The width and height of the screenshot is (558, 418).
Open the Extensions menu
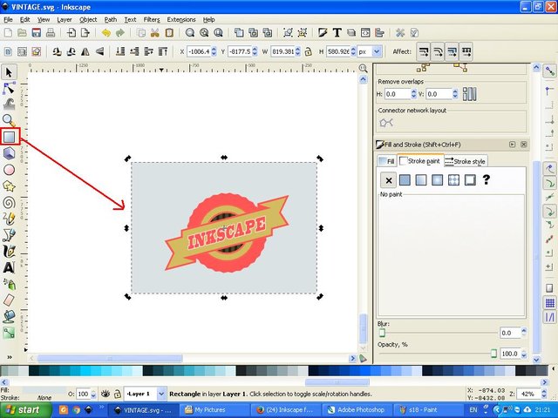coord(181,20)
